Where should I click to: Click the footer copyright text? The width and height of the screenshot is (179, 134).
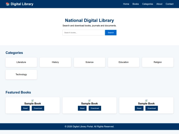click(89, 126)
